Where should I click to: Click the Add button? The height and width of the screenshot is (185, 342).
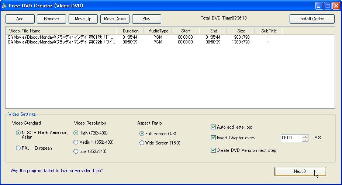pos(20,19)
